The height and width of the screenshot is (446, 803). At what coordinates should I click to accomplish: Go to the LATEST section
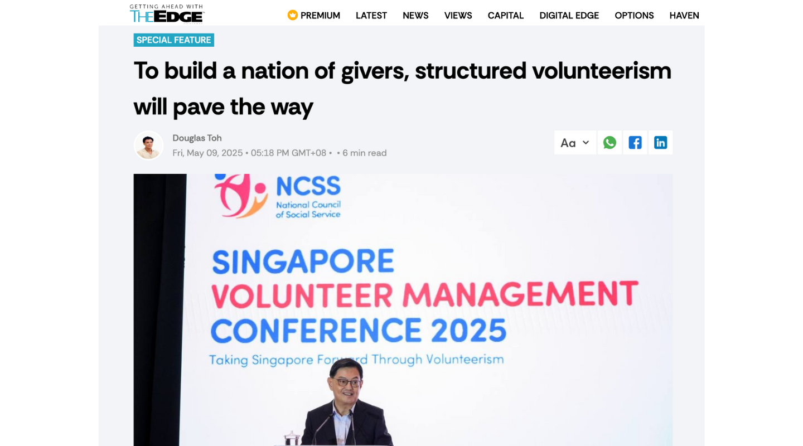[x=371, y=16]
